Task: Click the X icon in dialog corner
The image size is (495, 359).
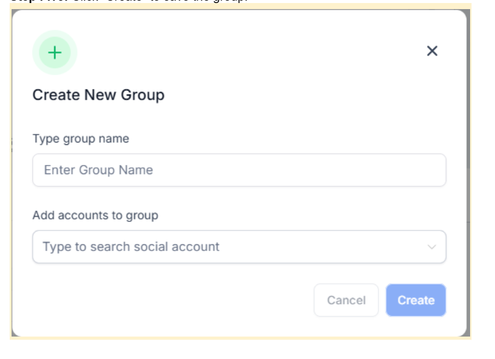Action: coord(432,51)
